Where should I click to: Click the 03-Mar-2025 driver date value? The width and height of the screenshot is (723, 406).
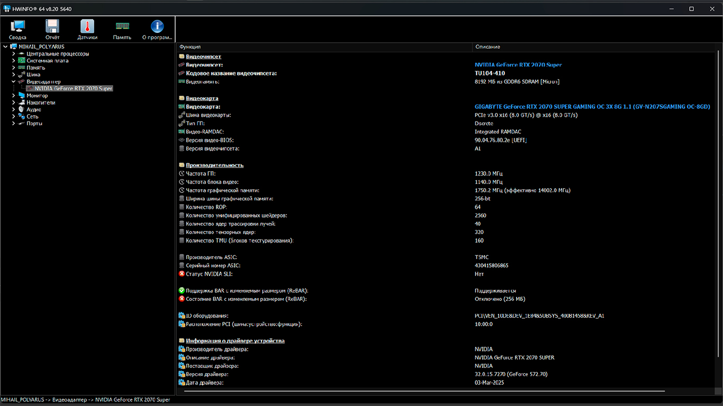point(489,382)
